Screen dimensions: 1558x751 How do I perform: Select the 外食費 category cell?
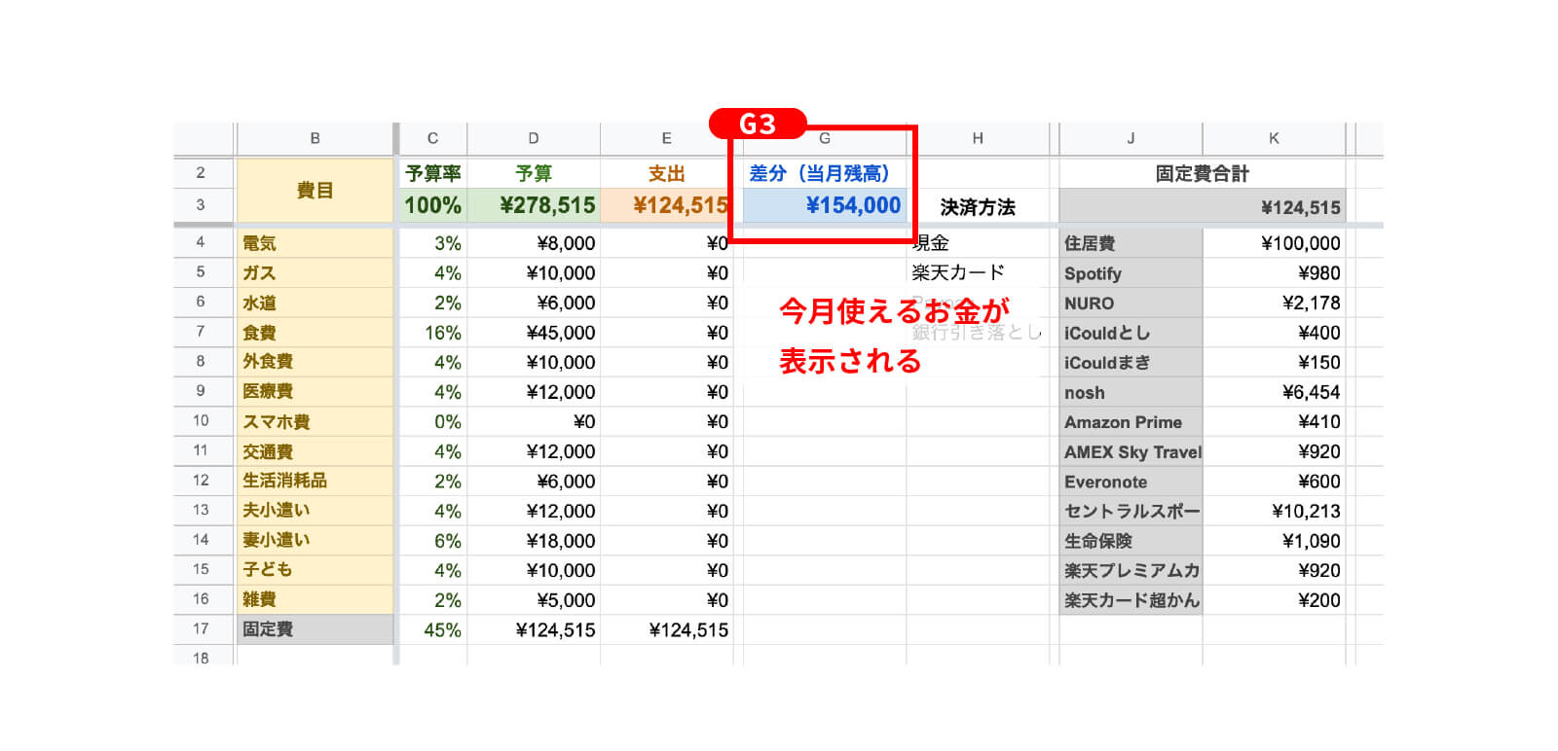coord(315,362)
